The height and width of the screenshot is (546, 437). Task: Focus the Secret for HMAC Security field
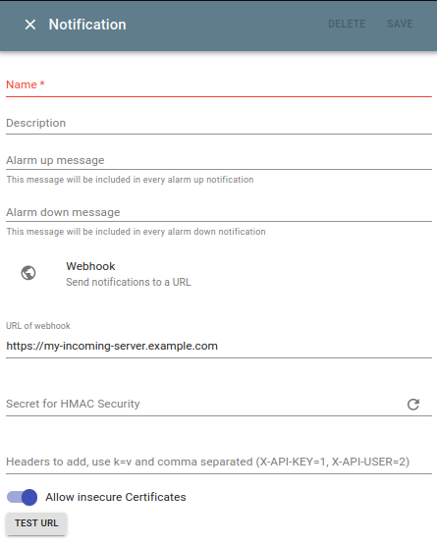(203, 404)
